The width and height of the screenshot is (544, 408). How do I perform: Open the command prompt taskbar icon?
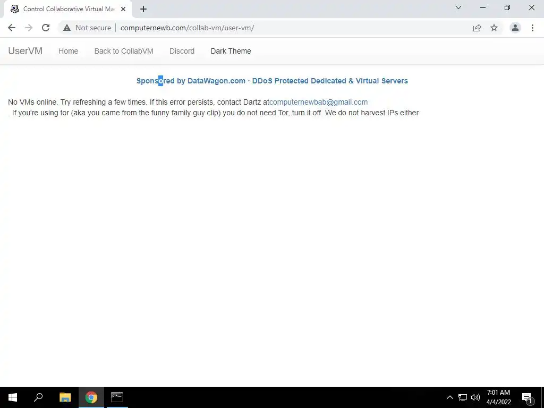tap(117, 397)
